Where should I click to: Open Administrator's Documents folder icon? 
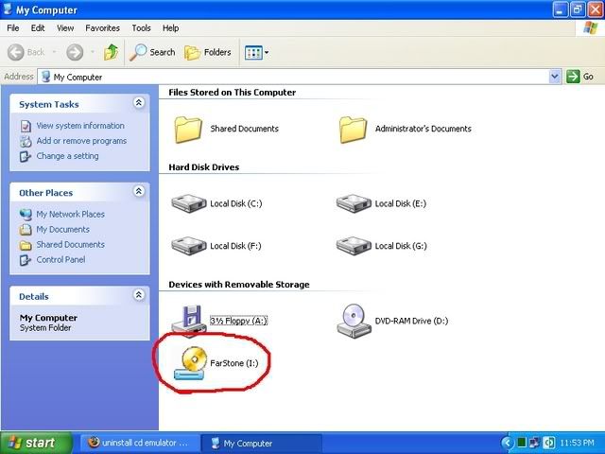(x=353, y=130)
